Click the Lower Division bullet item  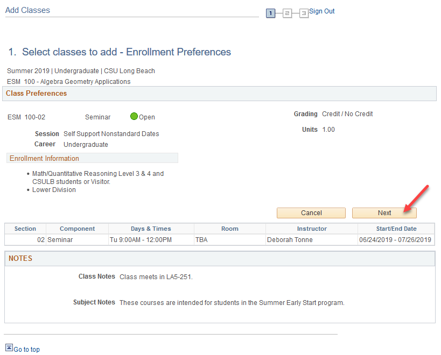click(x=54, y=190)
